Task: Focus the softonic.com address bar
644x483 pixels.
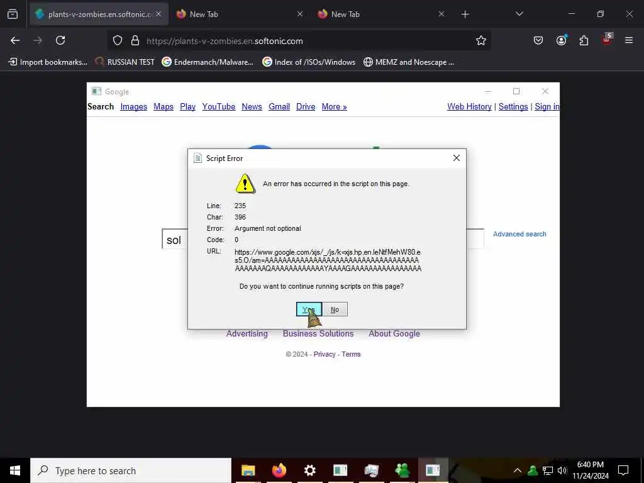Action: pos(300,41)
